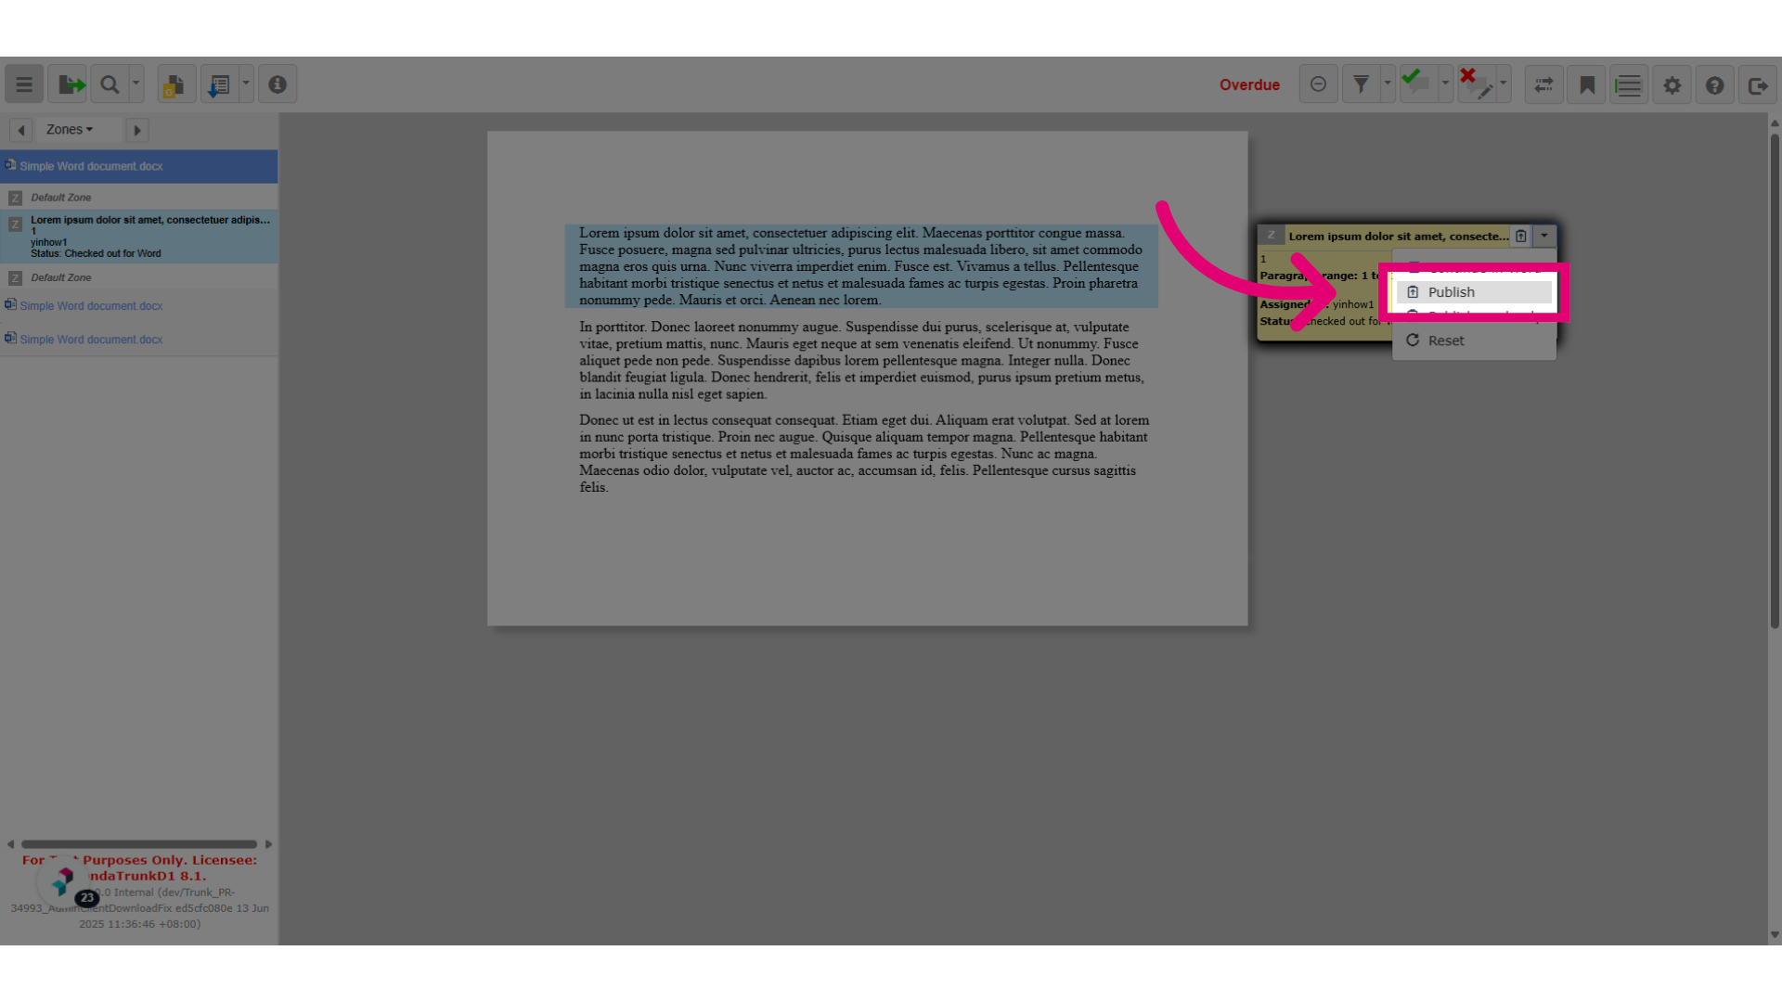The height and width of the screenshot is (1002, 1782).
Task: Expand dropdown beside red X comment icon
Action: (x=1503, y=84)
